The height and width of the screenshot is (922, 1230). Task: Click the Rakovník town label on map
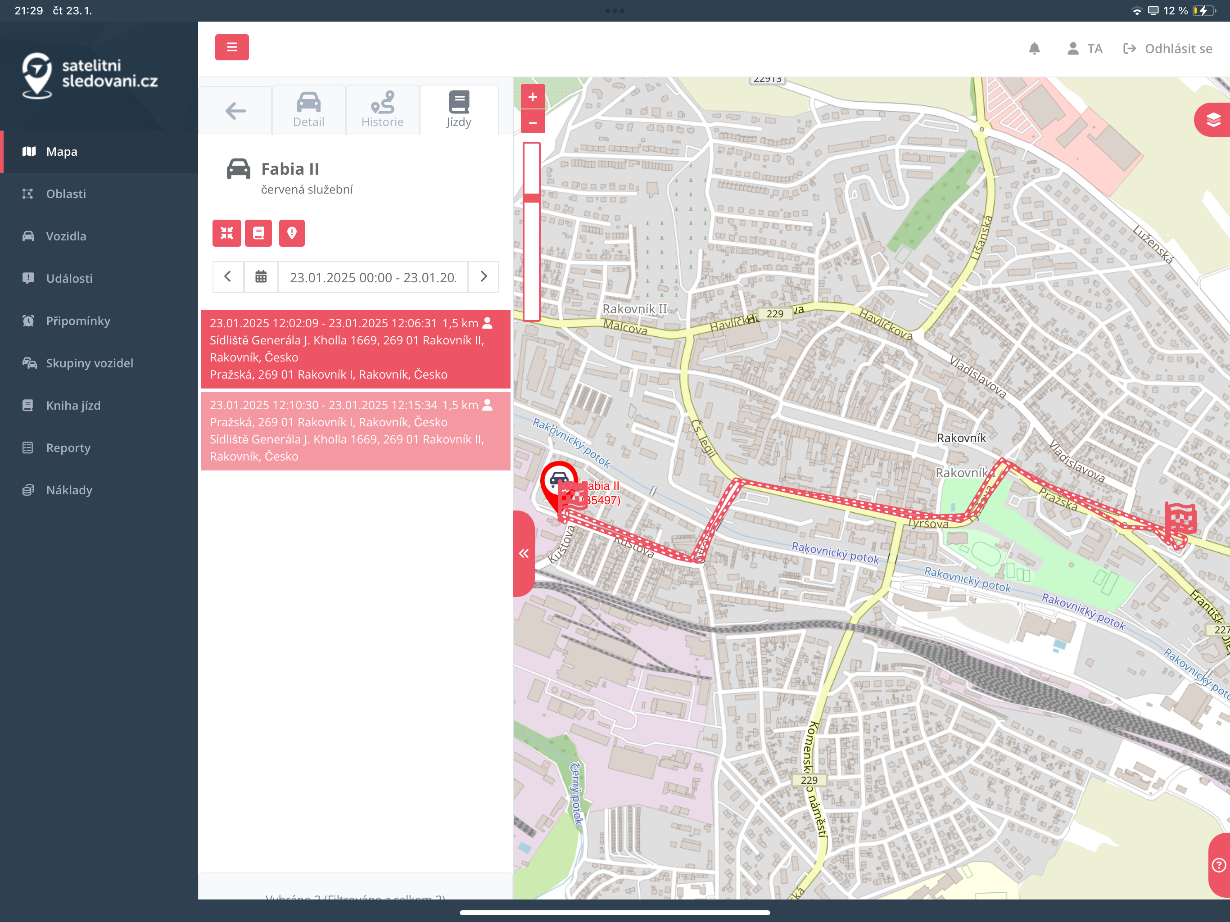click(x=961, y=438)
